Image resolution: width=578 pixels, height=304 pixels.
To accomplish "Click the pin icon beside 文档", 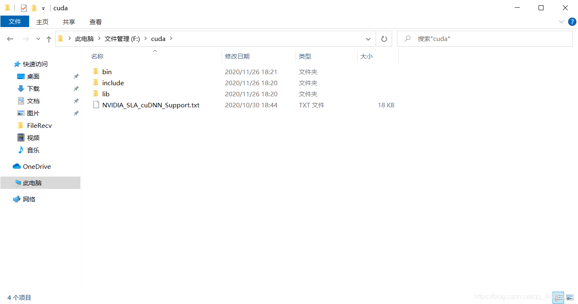I will point(76,101).
